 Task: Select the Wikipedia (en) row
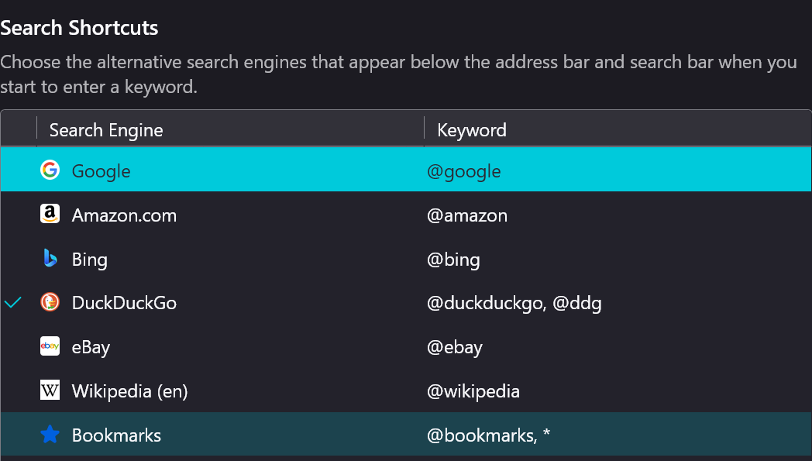point(130,391)
